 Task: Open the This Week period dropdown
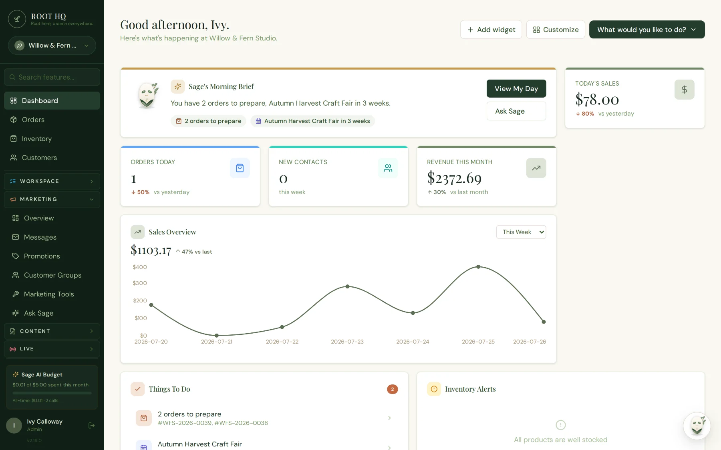521,232
